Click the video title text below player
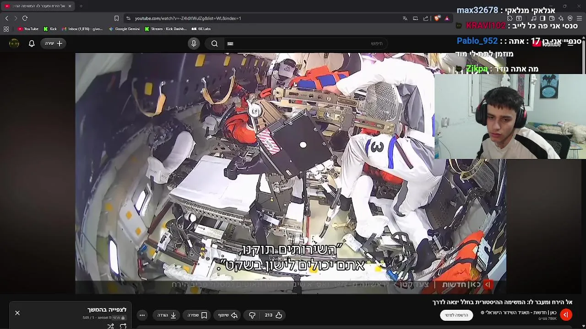 [x=502, y=302]
